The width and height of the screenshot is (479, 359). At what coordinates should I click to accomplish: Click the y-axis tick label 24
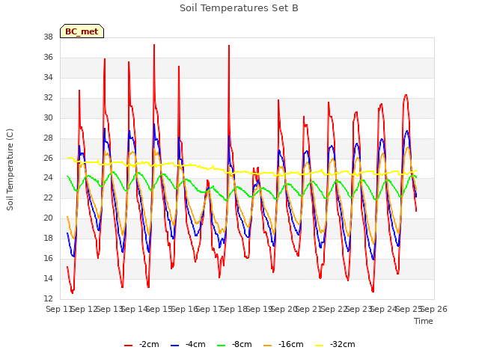click(48, 178)
